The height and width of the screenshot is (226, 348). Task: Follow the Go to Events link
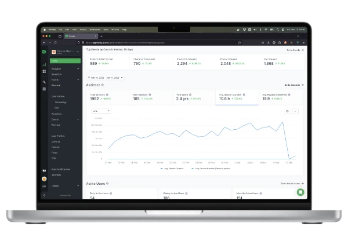tap(295, 50)
